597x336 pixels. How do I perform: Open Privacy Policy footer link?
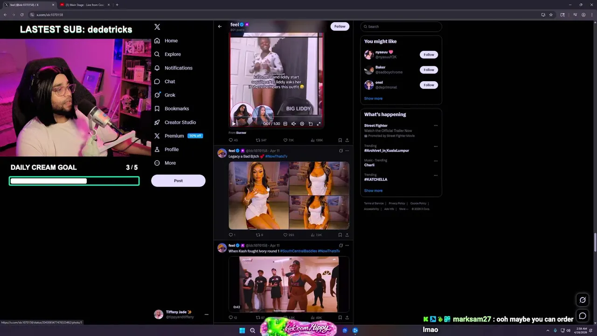pos(397,203)
